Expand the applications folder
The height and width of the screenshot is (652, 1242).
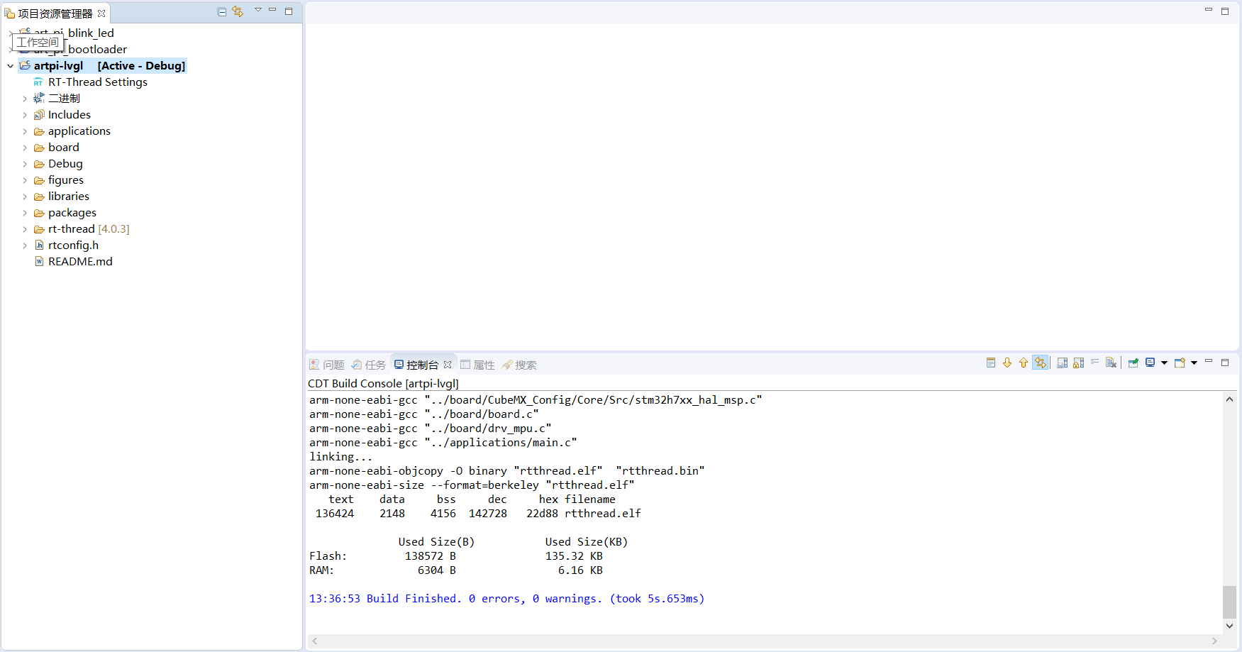25,131
